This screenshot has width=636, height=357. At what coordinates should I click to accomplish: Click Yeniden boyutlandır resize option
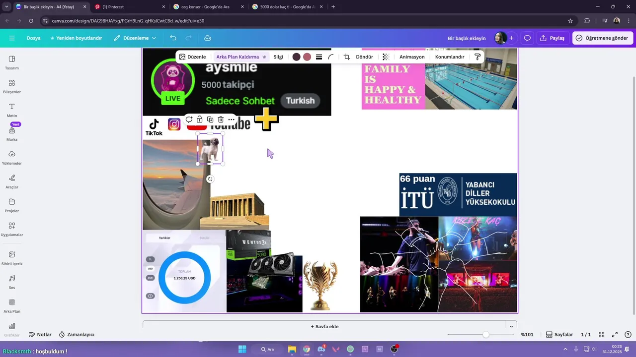click(76, 38)
